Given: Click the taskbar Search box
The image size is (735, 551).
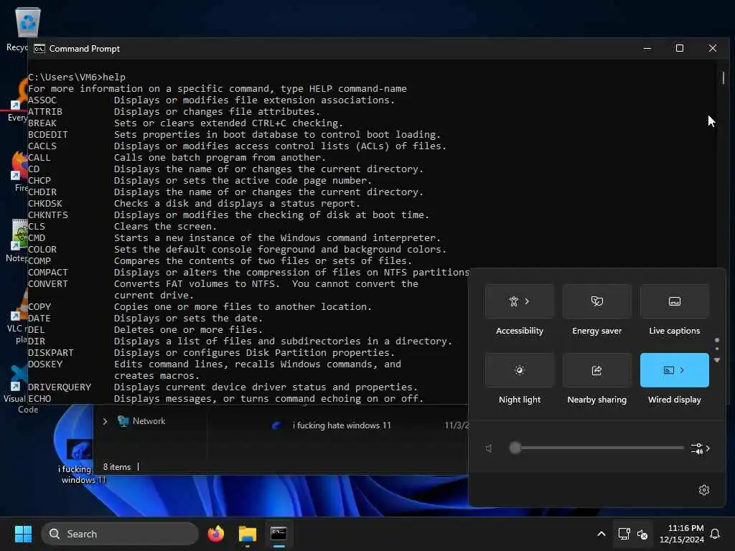Looking at the screenshot, I should pyautogui.click(x=120, y=534).
